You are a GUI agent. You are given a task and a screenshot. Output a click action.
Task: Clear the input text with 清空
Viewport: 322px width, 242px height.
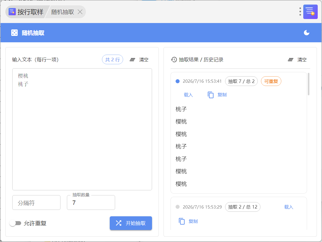(x=139, y=59)
